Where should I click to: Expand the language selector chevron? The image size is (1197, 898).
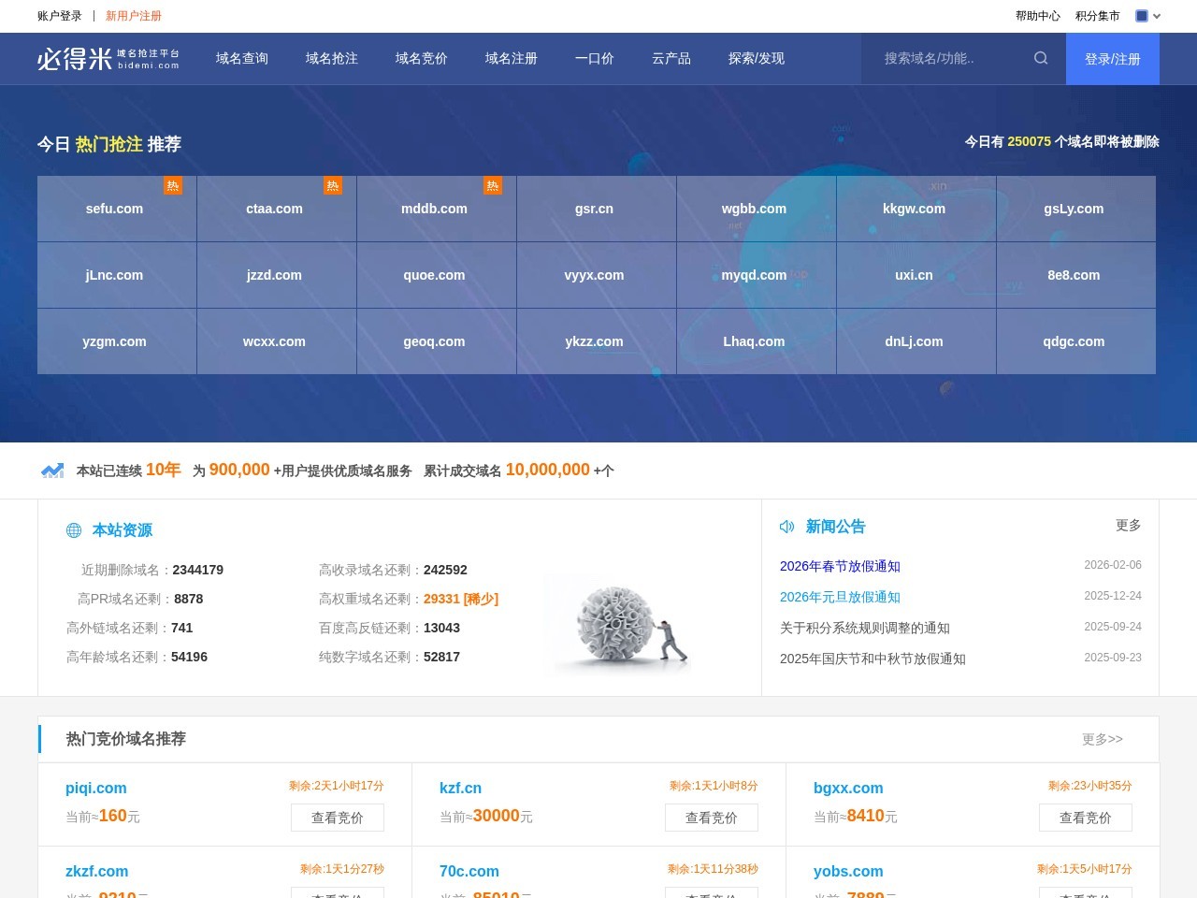[1158, 16]
